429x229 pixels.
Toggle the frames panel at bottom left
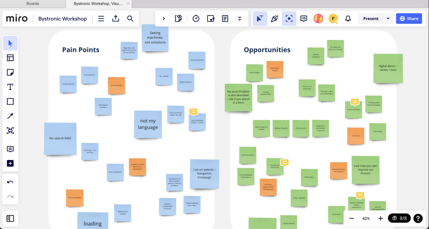click(x=11, y=218)
